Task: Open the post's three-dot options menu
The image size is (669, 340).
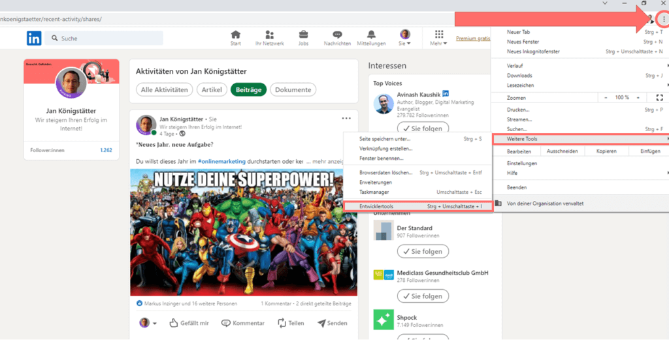Action: click(346, 119)
